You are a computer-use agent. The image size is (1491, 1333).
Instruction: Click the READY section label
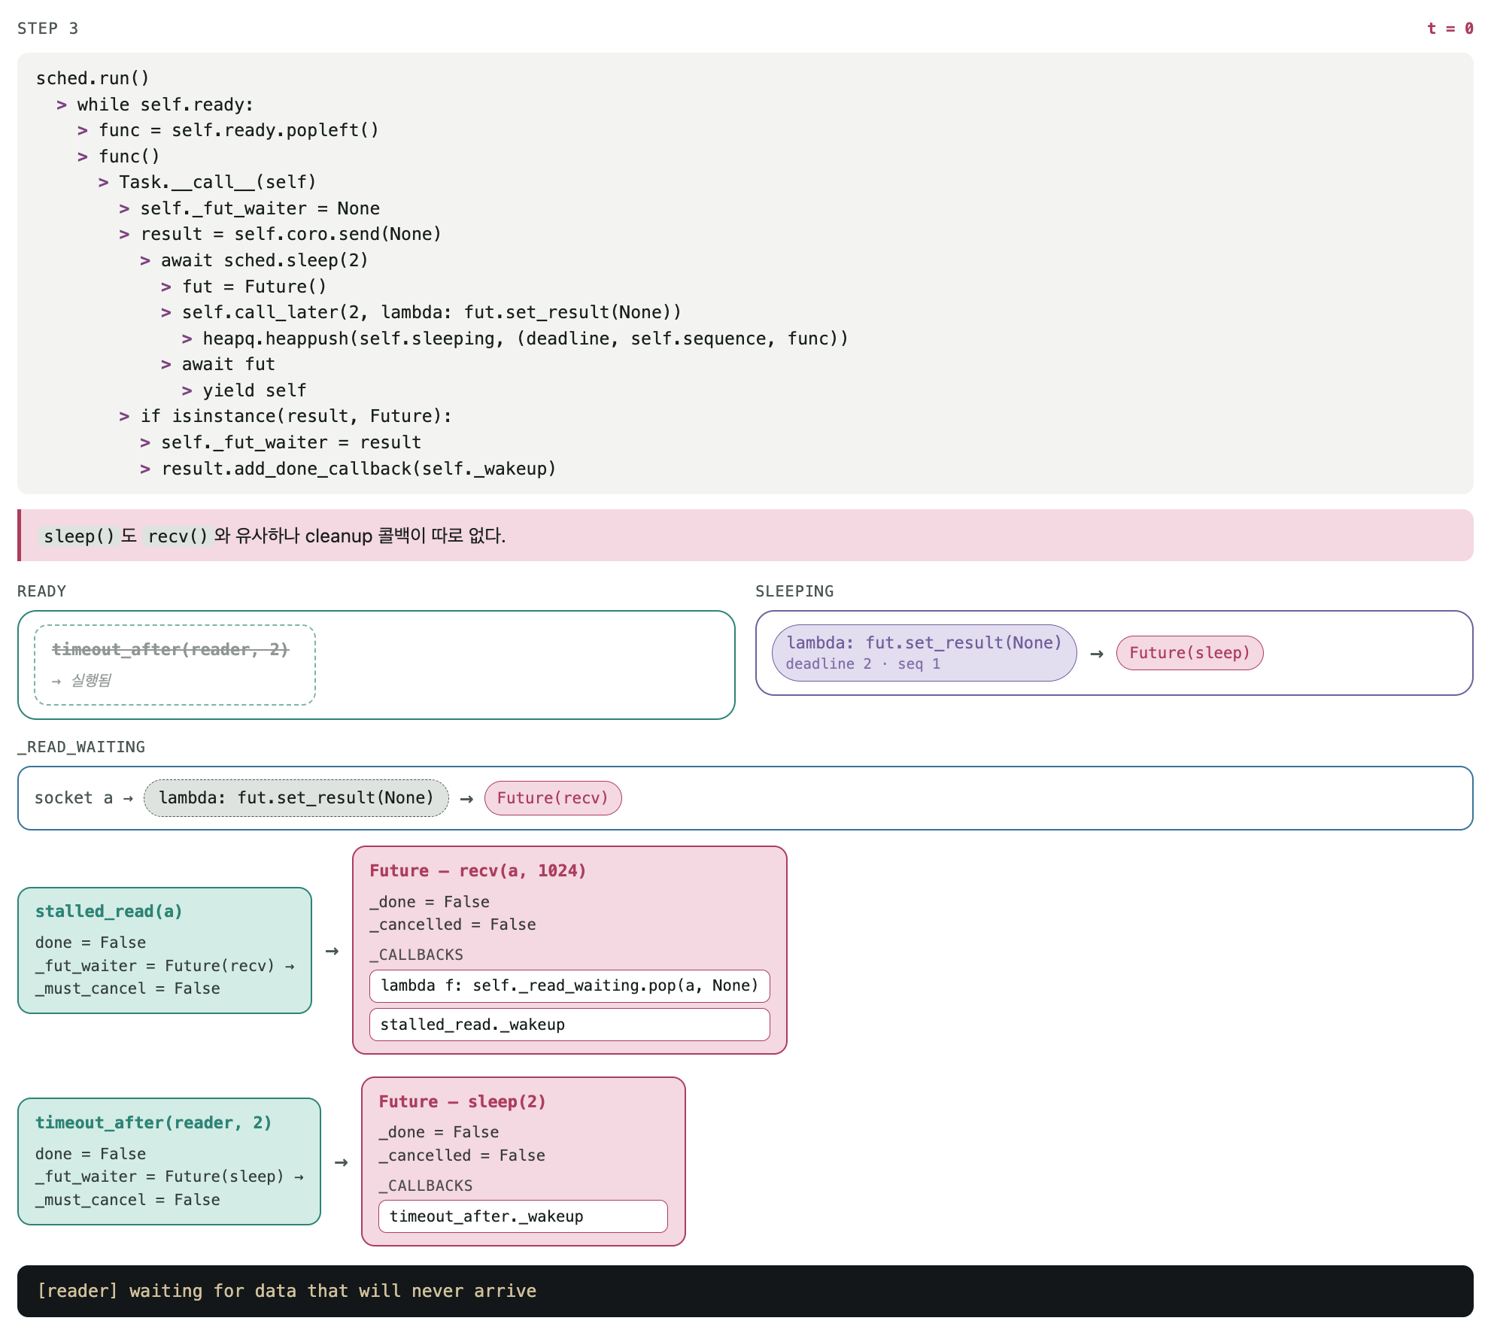[x=41, y=591]
